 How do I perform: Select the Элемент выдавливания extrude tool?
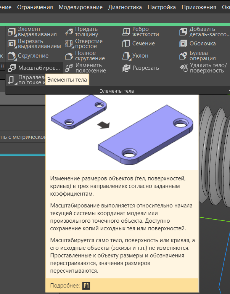[x=32, y=32]
